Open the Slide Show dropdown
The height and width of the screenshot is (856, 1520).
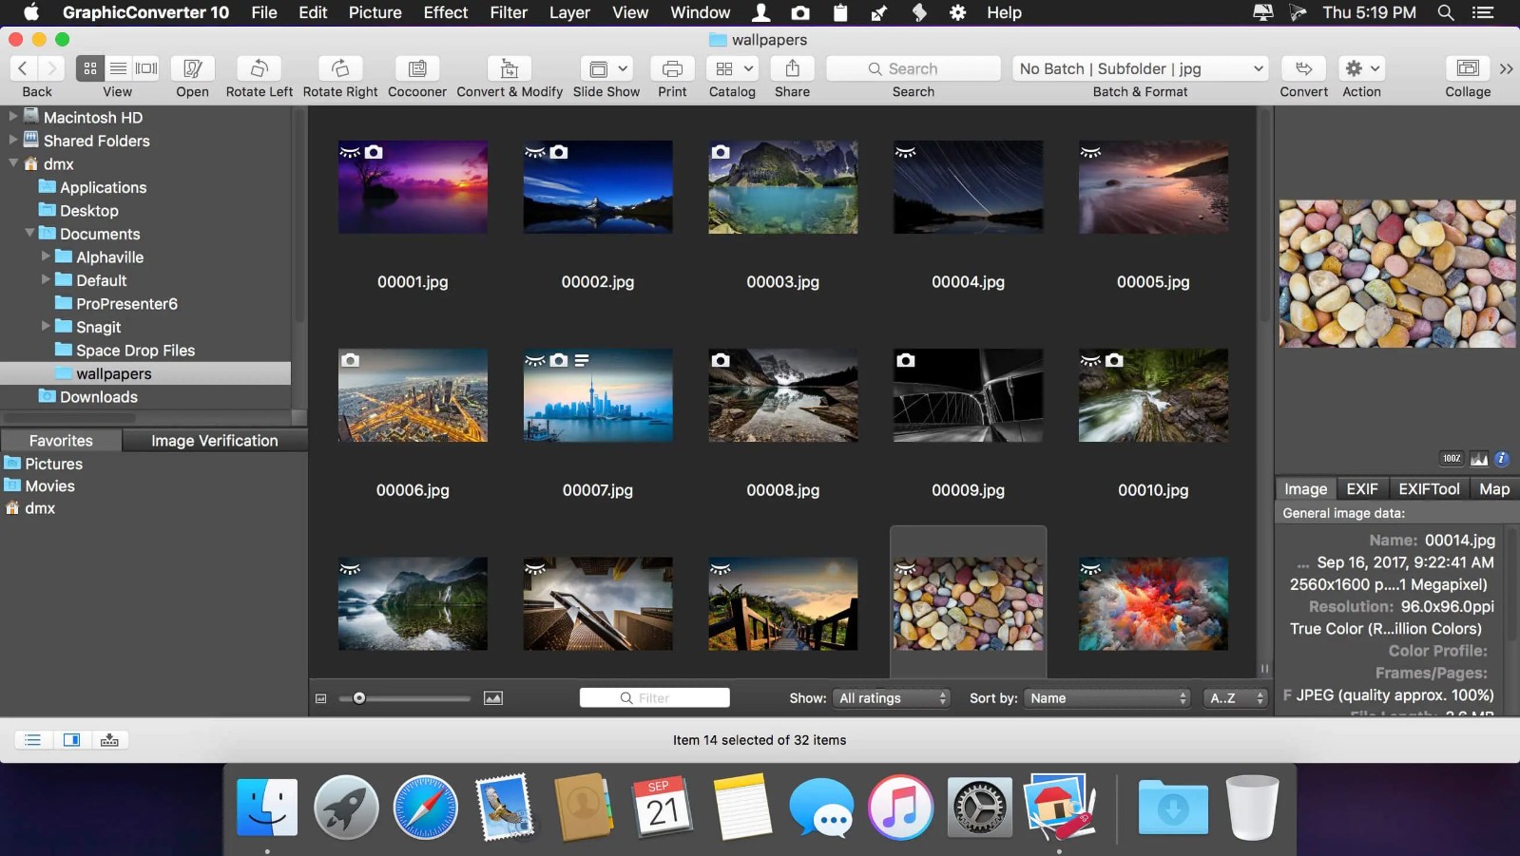pyautogui.click(x=606, y=68)
